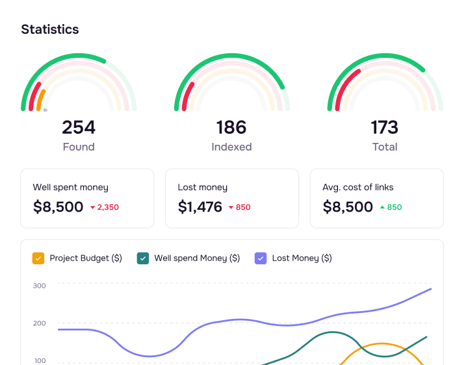Viewport: 468px width, 365px height.
Task: Click the red down arrow beside 2,350
Action: (x=93, y=208)
